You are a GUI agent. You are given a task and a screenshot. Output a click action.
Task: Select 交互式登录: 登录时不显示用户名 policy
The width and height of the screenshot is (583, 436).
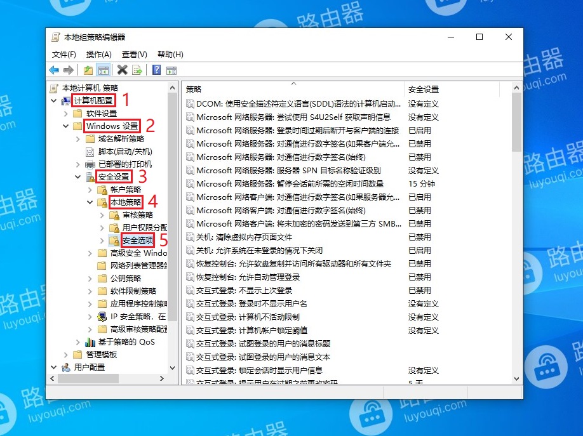click(x=251, y=303)
